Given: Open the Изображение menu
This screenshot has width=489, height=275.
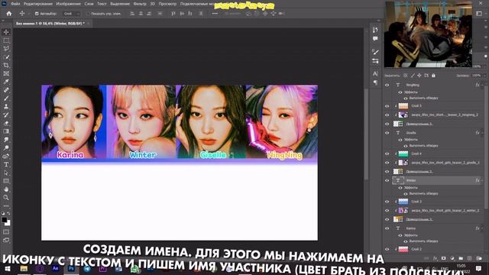Looking at the screenshot, I should click(69, 4).
